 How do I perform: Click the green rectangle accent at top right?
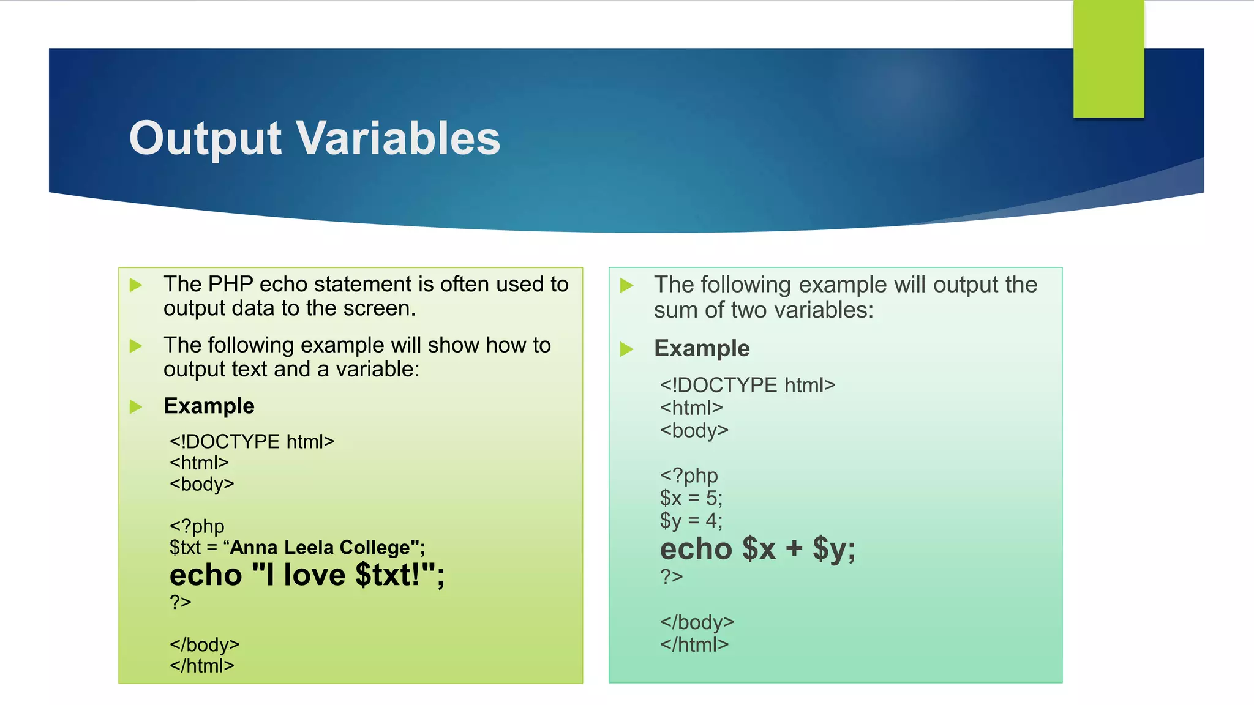pos(1108,59)
